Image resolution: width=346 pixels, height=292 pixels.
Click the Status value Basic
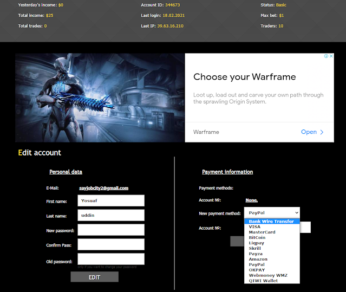tap(281, 5)
